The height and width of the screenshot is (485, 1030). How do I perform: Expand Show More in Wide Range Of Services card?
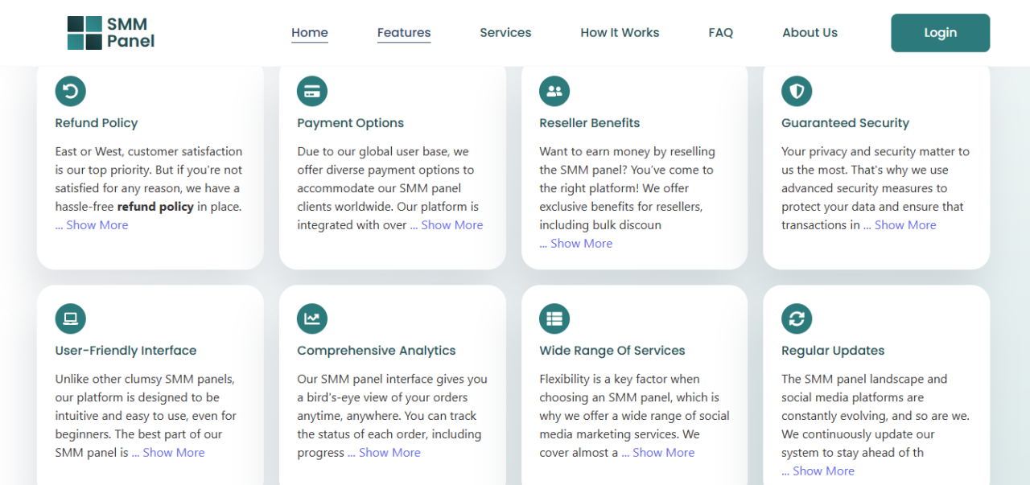point(658,453)
